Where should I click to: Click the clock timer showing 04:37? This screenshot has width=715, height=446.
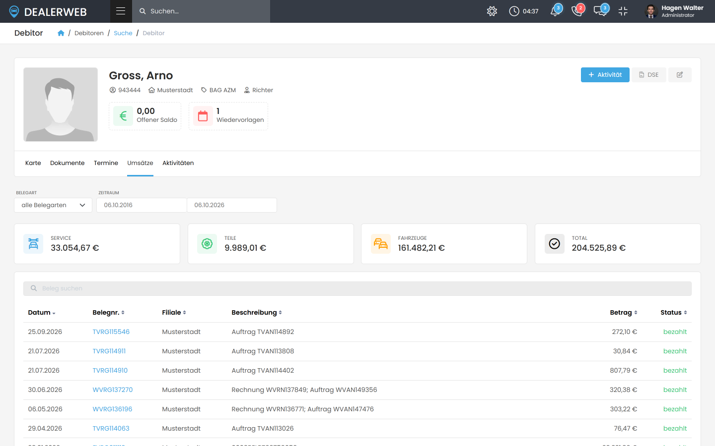[x=524, y=11]
